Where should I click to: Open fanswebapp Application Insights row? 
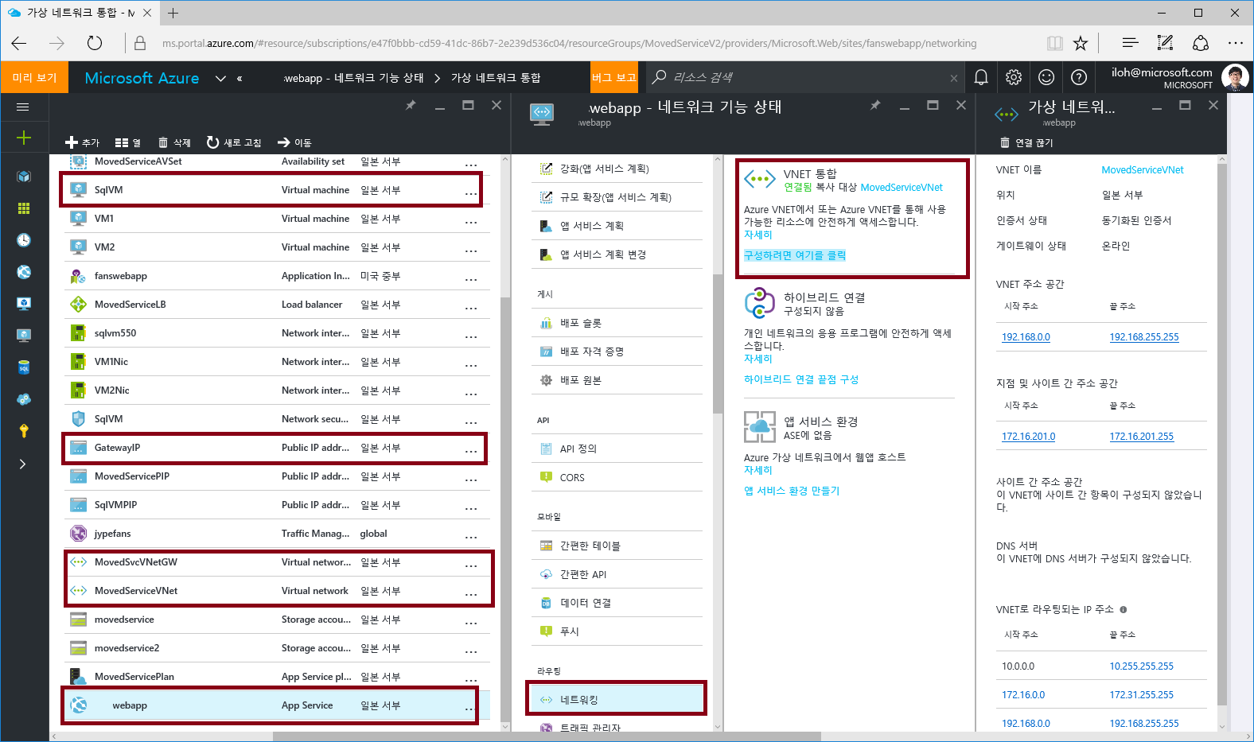(275, 276)
